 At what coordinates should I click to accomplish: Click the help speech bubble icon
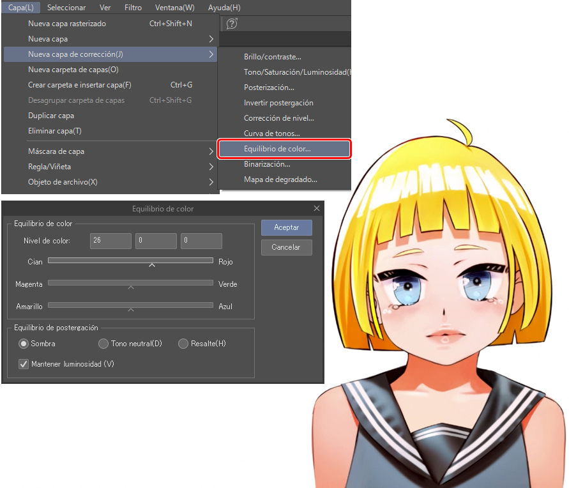click(x=232, y=24)
